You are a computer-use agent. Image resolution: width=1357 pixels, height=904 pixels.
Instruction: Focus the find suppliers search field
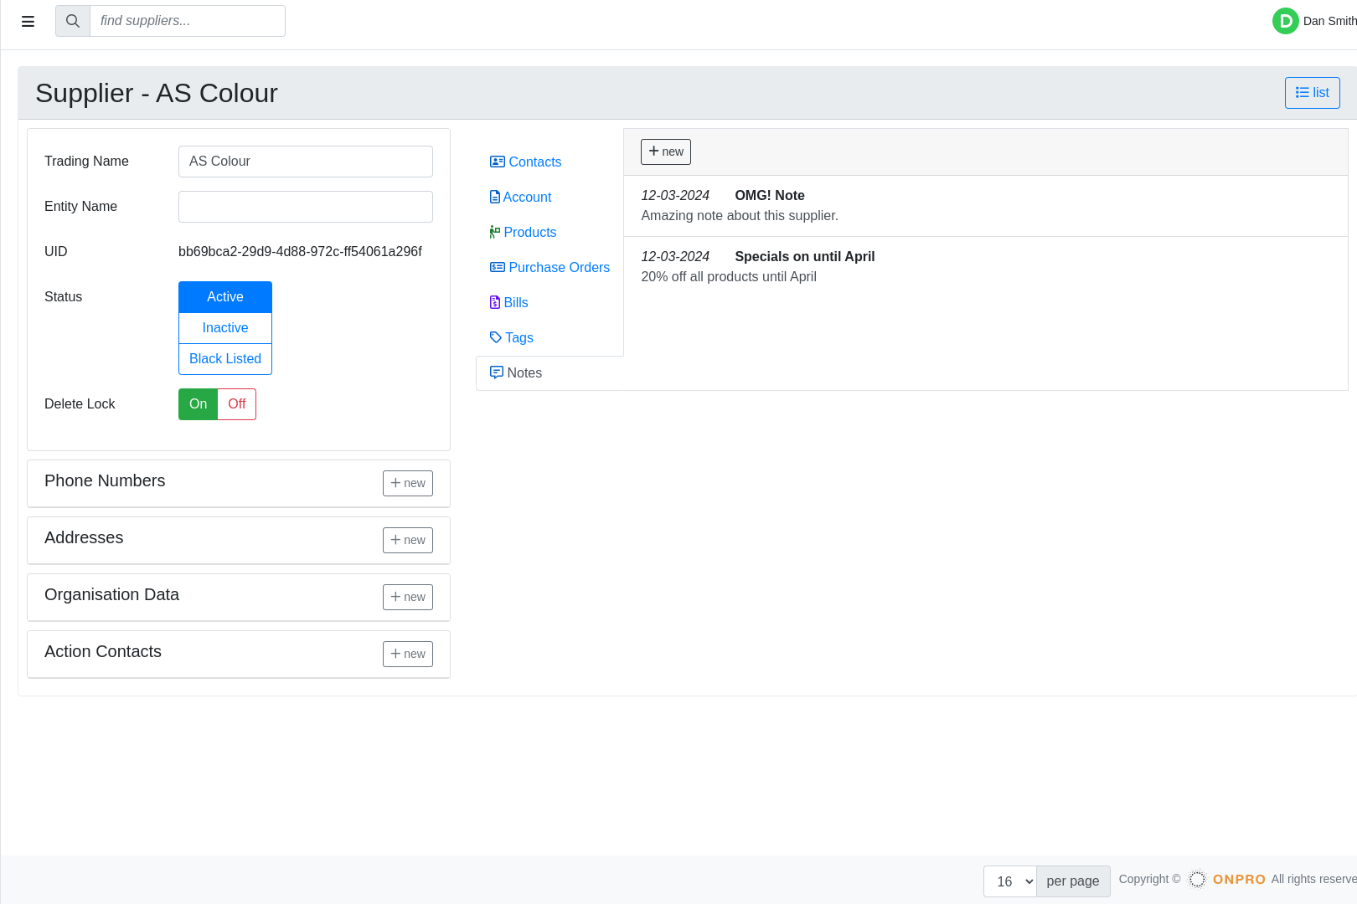[x=188, y=21]
